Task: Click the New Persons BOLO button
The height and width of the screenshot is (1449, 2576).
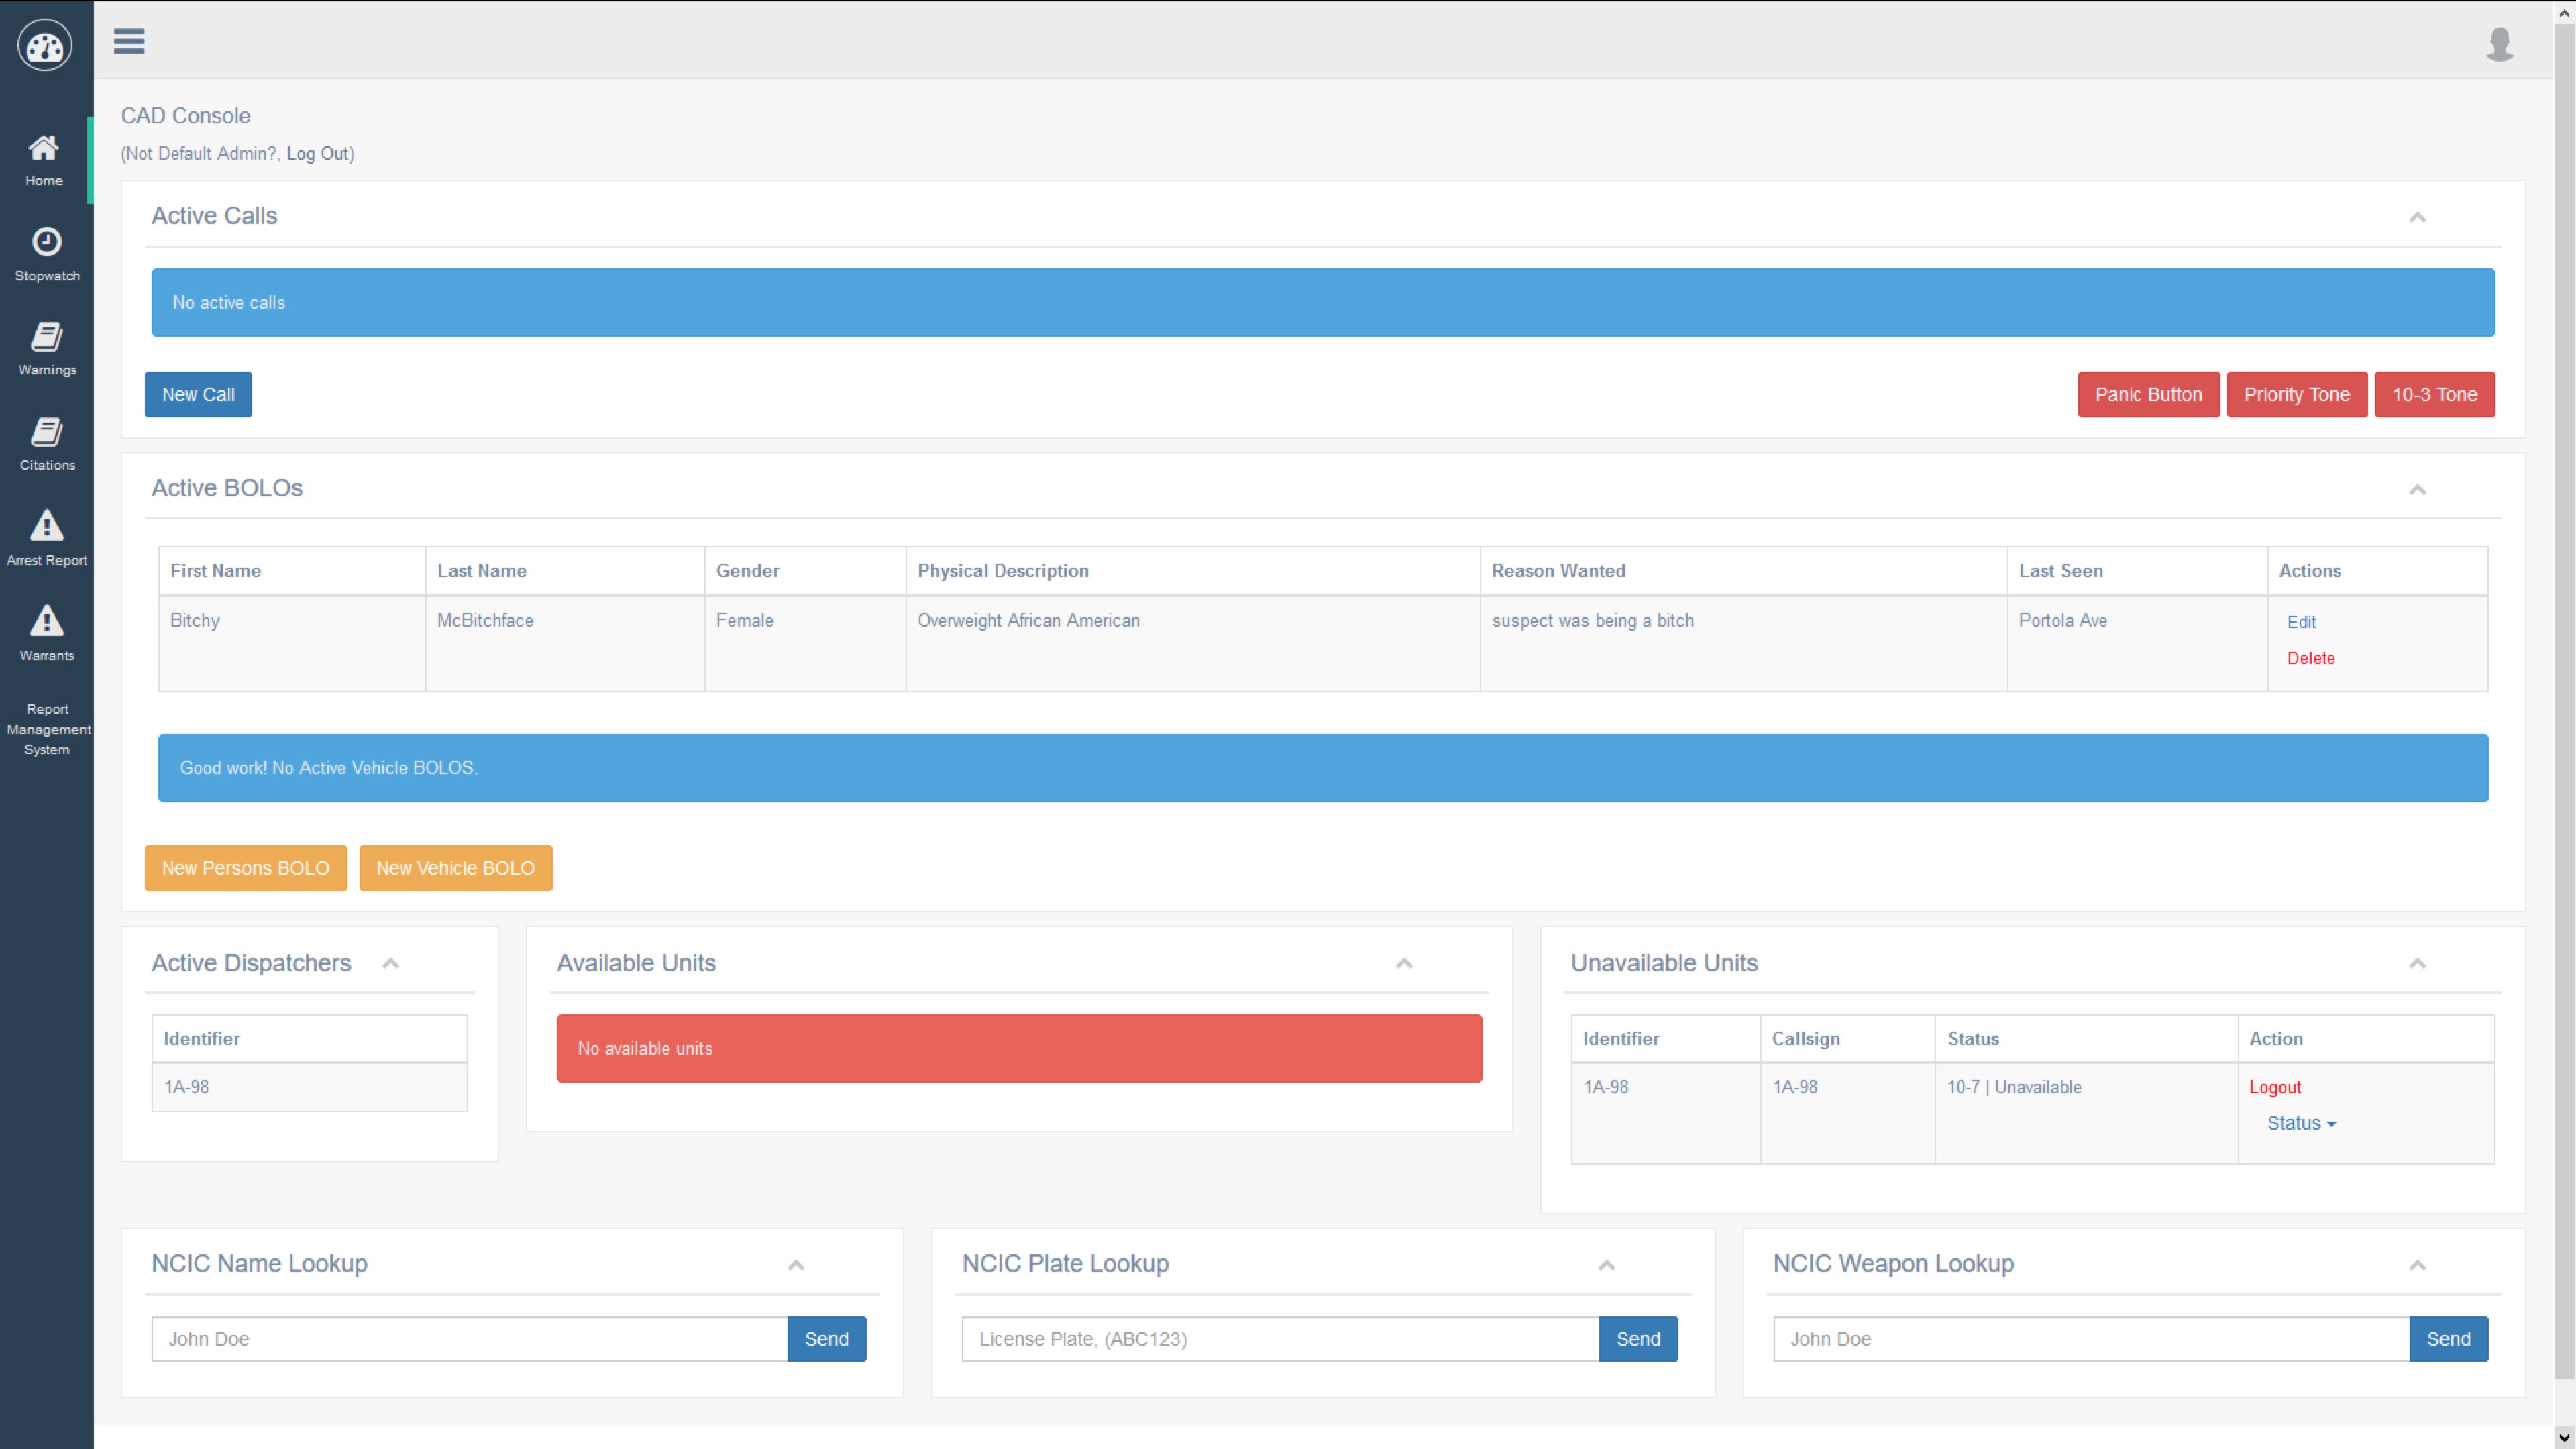Action: coord(245,868)
